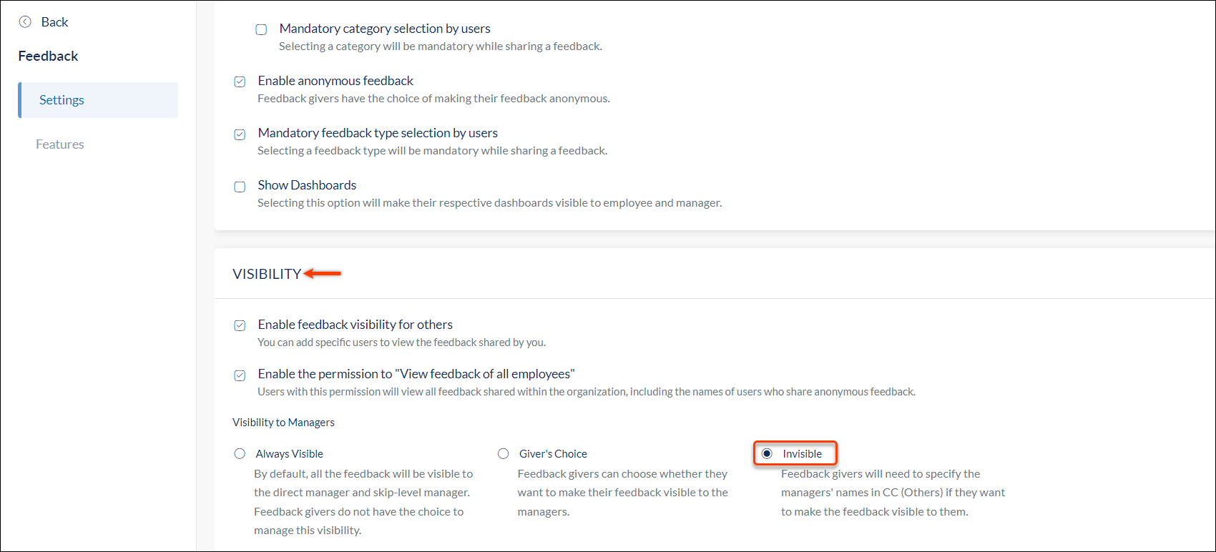1216x552 pixels.
Task: Click description 'You can add specific users to view'
Action: pos(401,342)
